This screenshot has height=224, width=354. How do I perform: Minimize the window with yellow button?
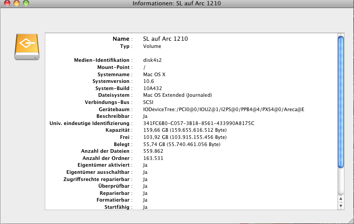point(17,3)
